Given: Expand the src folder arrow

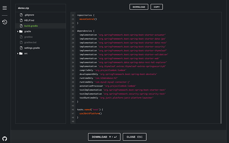Looking at the screenshot, I should click(x=18, y=53).
